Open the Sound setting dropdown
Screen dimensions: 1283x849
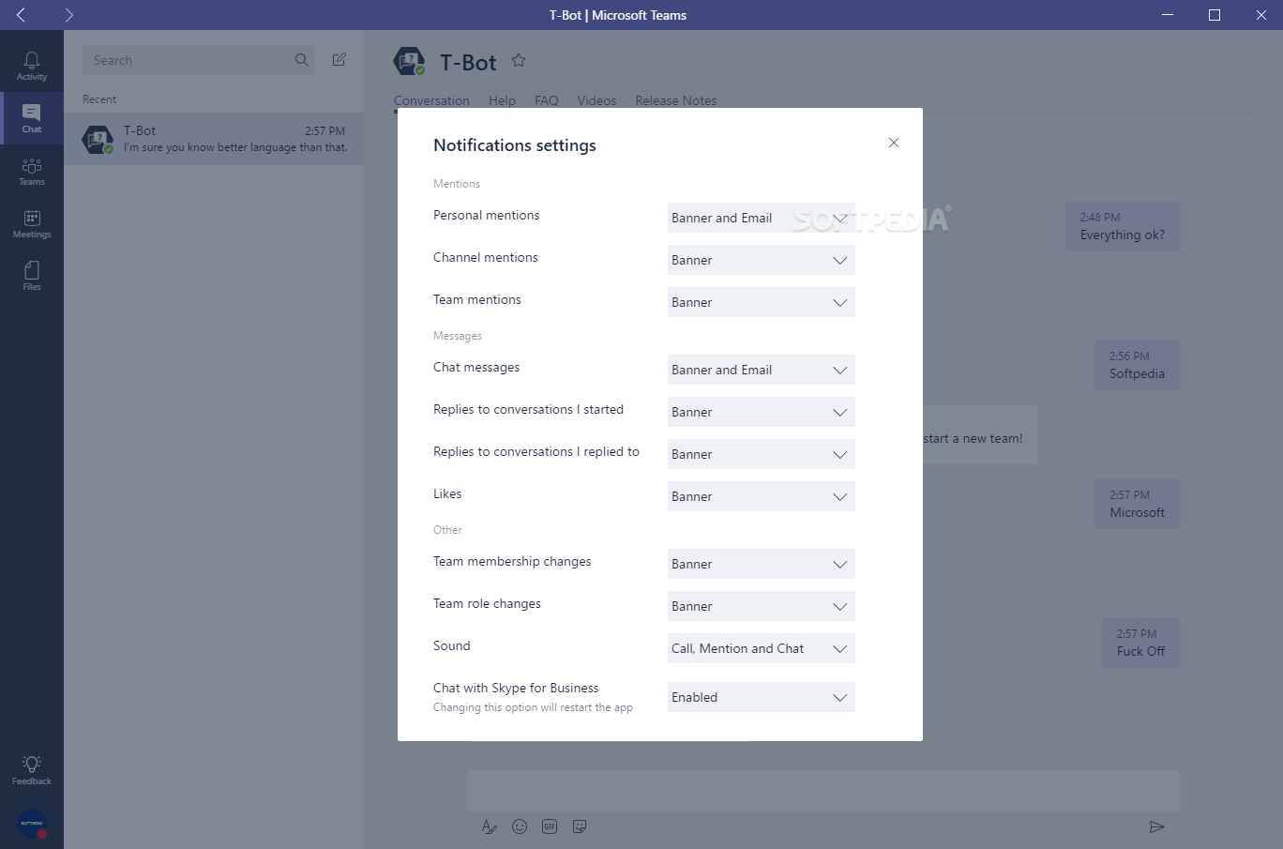tap(762, 648)
